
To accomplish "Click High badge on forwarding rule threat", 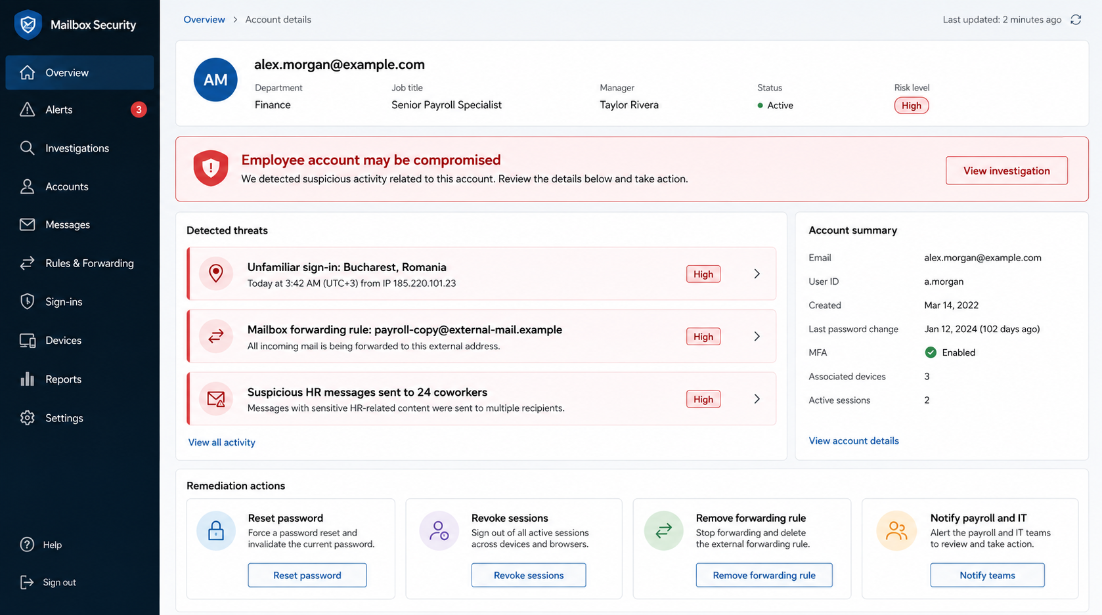I will tap(703, 336).
